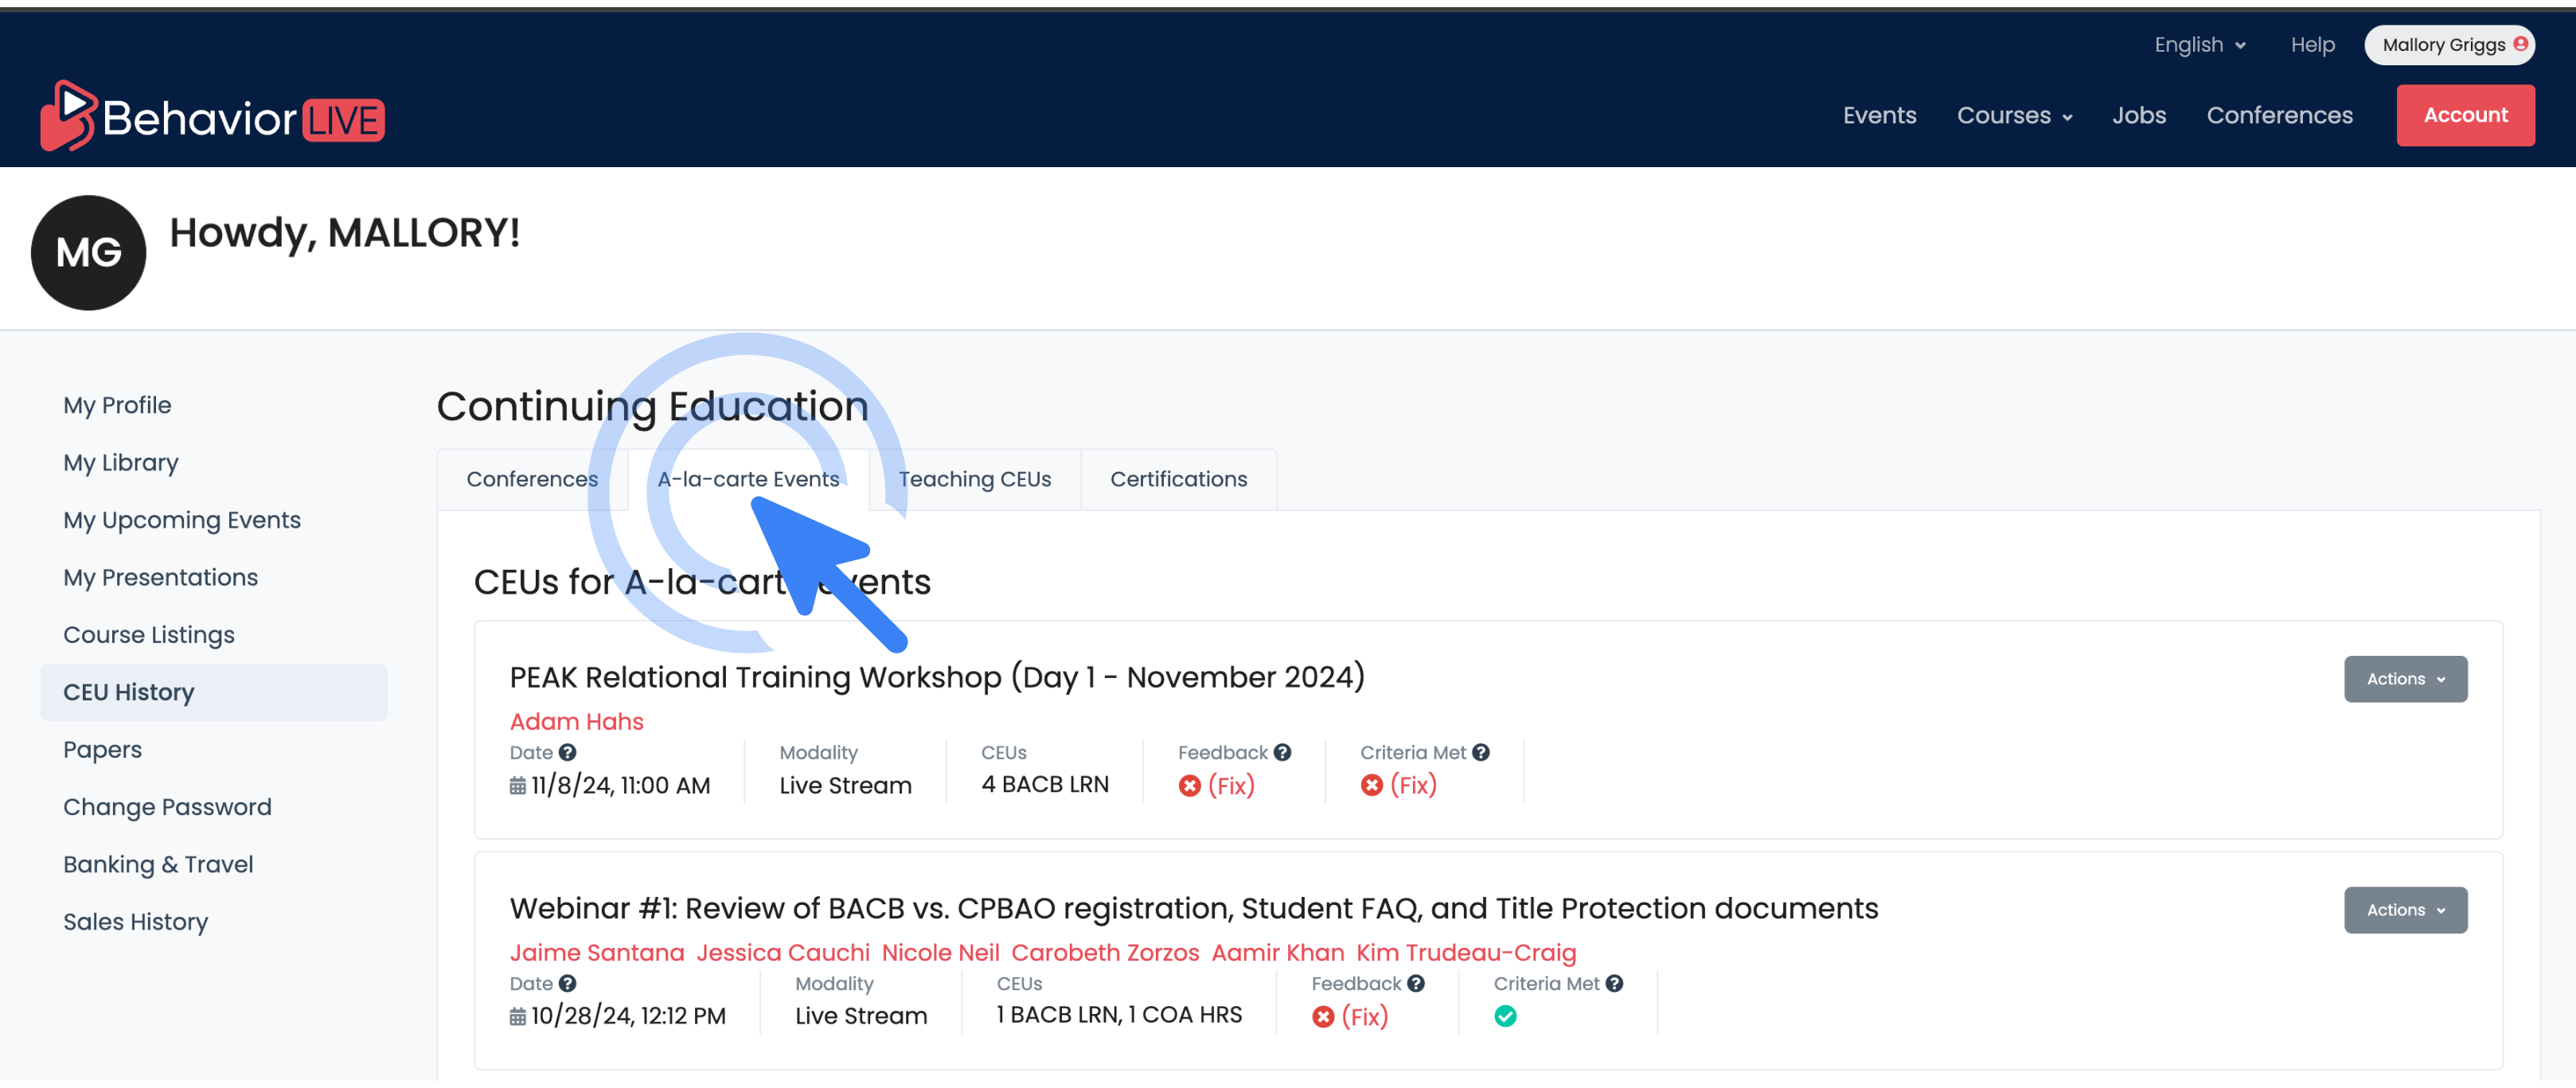This screenshot has height=1088, width=2576.
Task: Open Conferences in the top navigation
Action: [2279, 116]
